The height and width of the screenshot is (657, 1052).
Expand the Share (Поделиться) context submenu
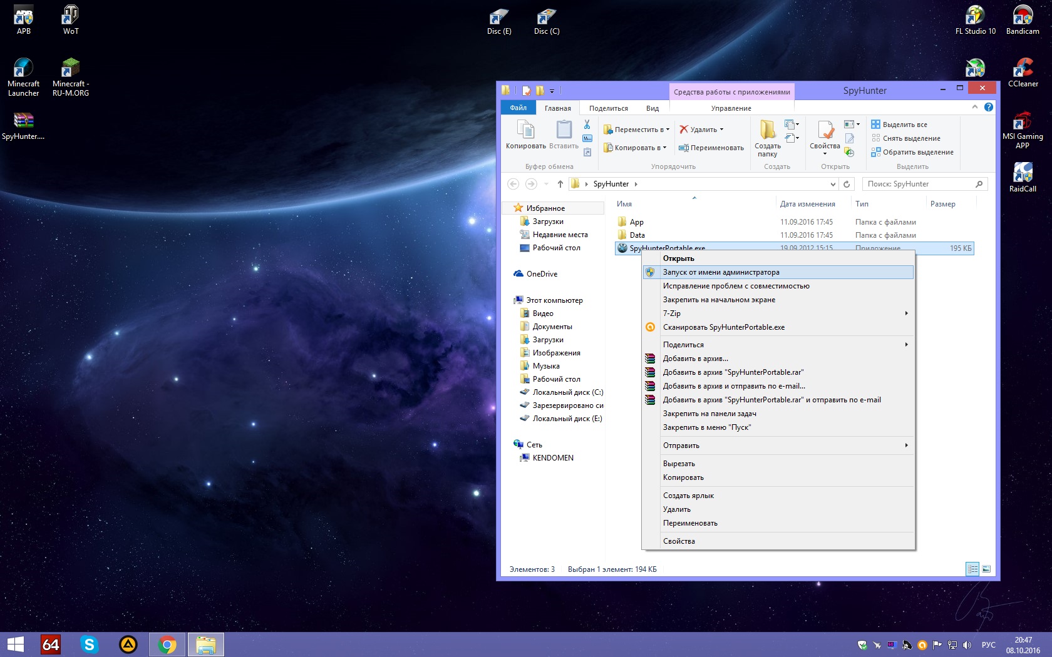(x=906, y=345)
